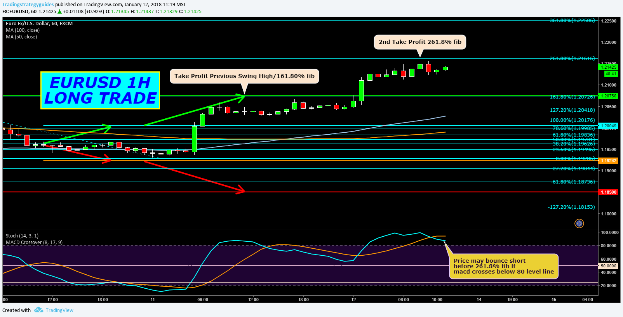Select the 'Take Profit Previous Swing High' callout
Screen dimensions: 623x317
tap(244, 76)
